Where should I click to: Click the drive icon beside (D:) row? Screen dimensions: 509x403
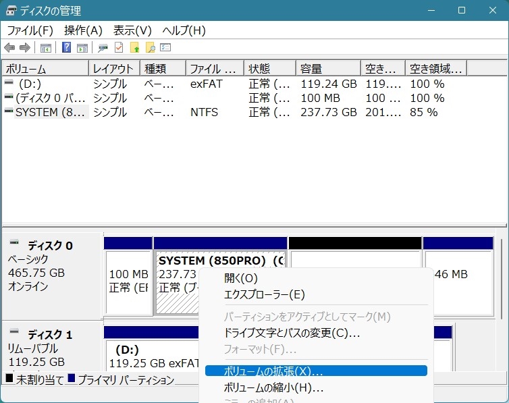(9, 83)
